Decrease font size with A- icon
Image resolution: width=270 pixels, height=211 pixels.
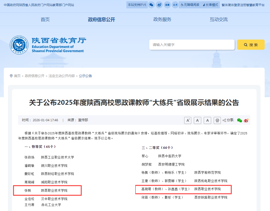[197, 120]
